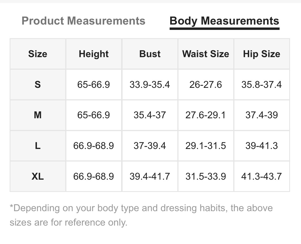Click the 31.5-33.9 waist cell
Screen dimensions: 301x244
tap(205, 176)
